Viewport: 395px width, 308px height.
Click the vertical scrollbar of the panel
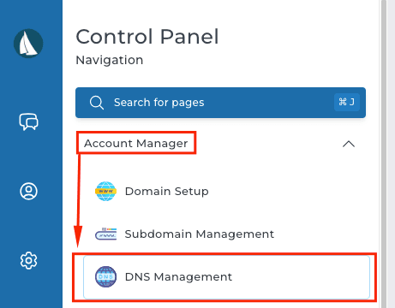tap(384, 154)
